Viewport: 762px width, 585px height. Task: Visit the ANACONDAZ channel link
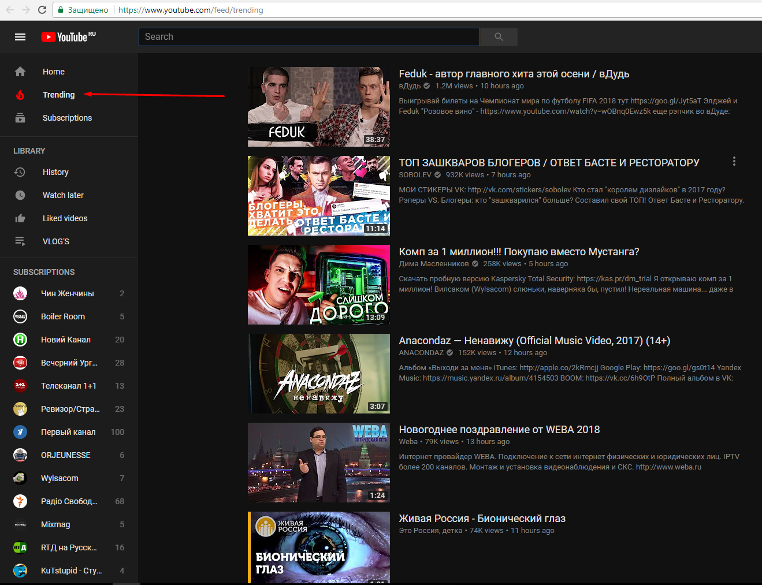coord(421,353)
